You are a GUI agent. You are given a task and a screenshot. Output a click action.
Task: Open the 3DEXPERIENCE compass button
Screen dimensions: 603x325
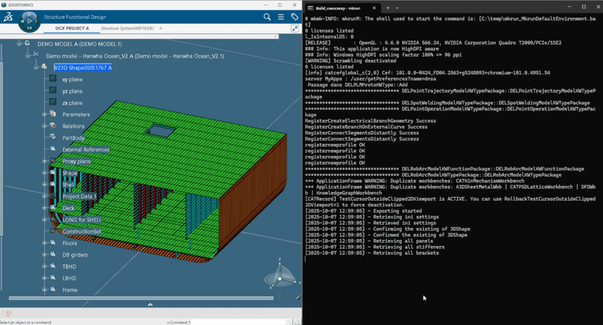29,21
